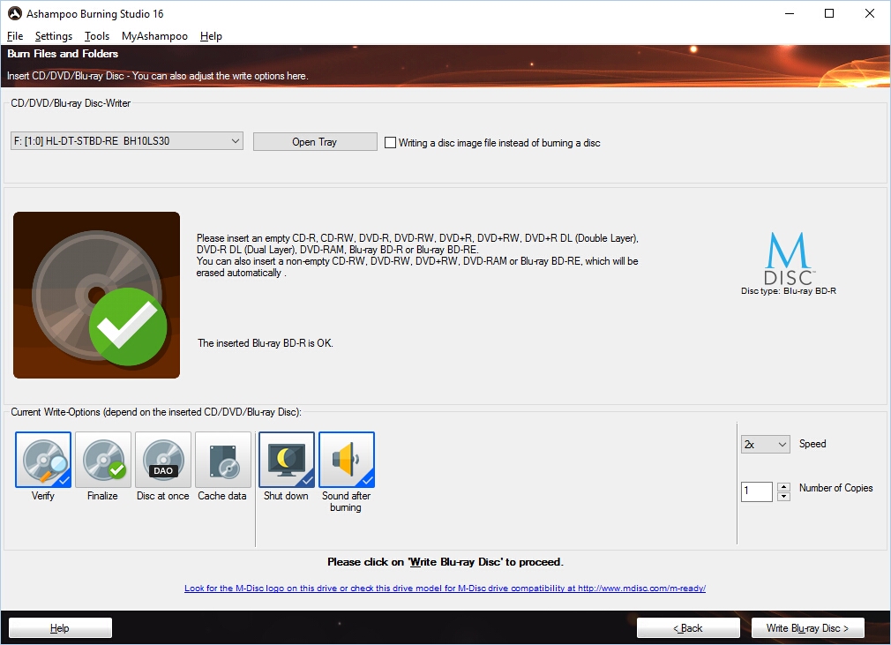
Task: Click 'Please click on Write Blu-ray Disc' instruction
Action: 445,562
